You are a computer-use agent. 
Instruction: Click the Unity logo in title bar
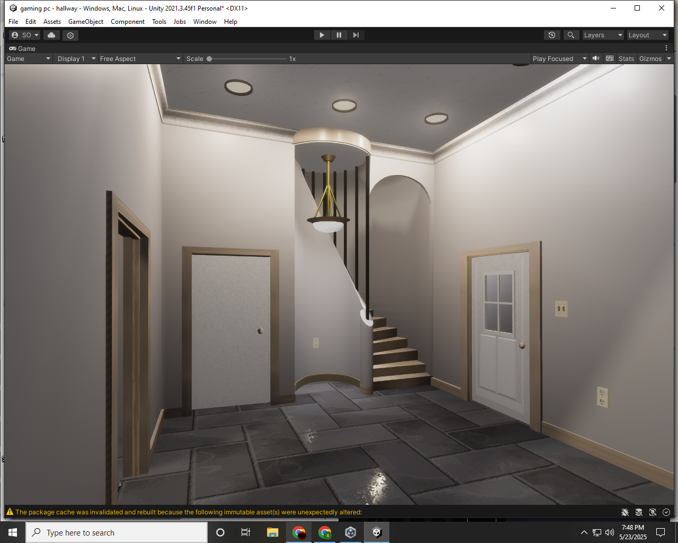pyautogui.click(x=13, y=8)
